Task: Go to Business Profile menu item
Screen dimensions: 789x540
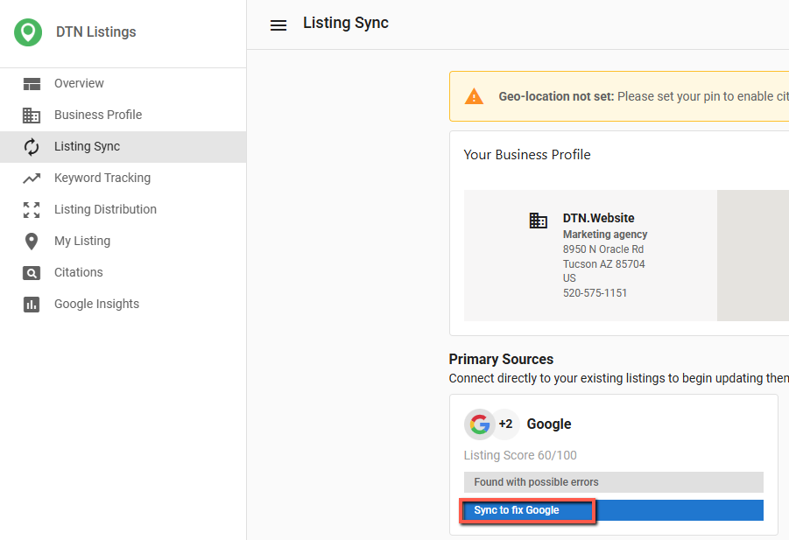Action: 123,116
